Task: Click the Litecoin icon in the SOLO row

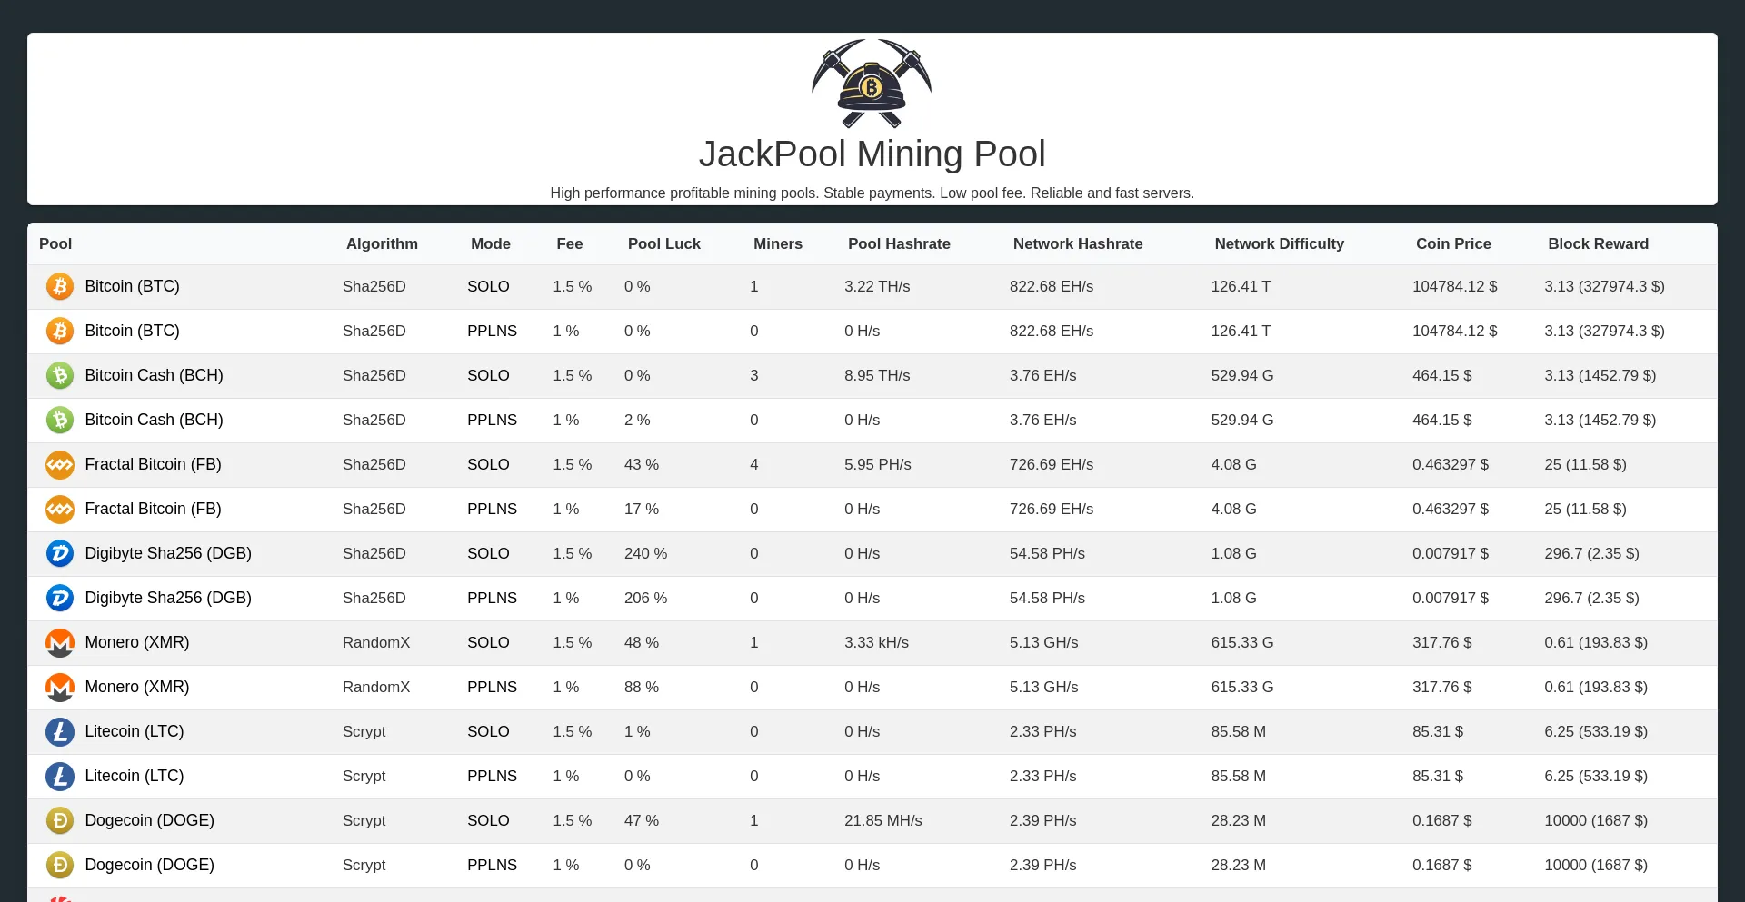Action: 60,732
